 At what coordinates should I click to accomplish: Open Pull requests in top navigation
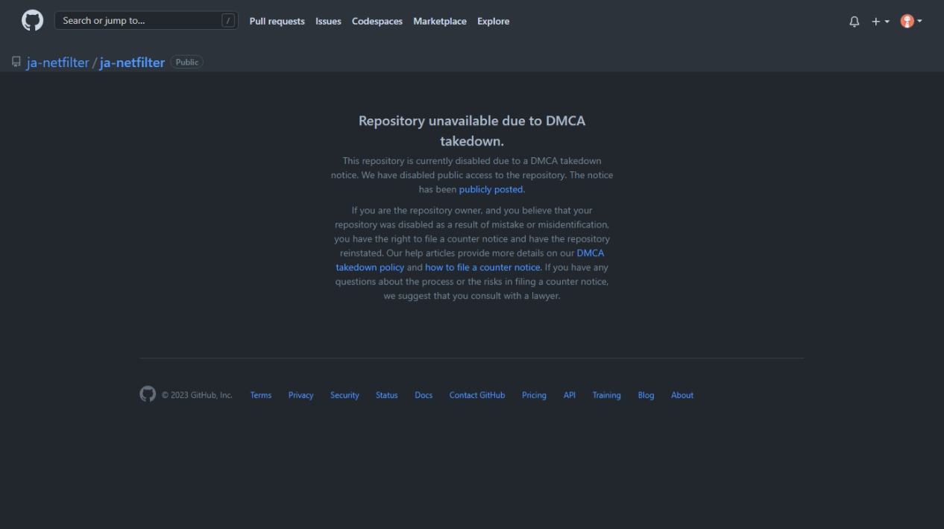coord(277,22)
